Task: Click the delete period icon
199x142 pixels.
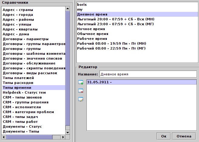Action: point(80,91)
